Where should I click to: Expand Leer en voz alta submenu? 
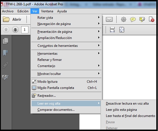click(66, 104)
